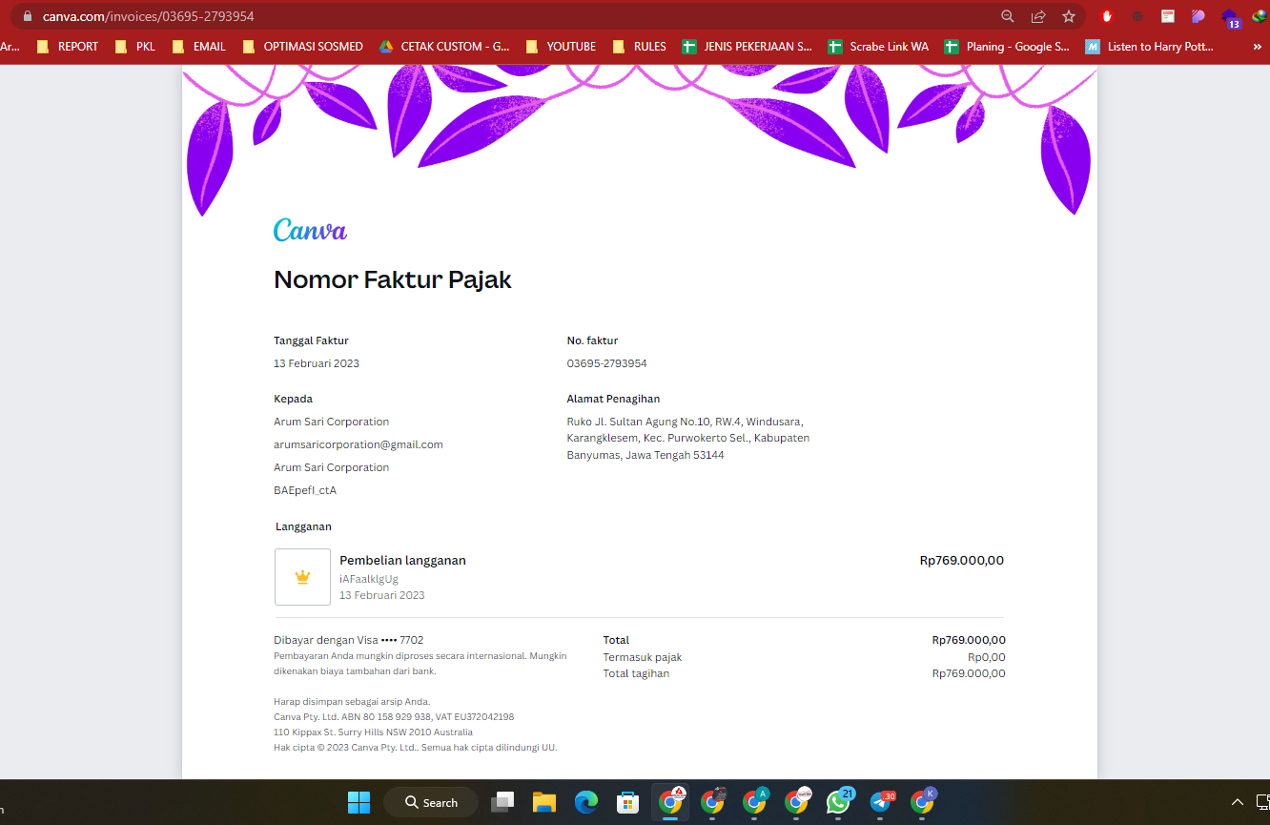This screenshot has width=1270, height=825.
Task: Open Microsoft Edge from the taskbar
Action: tap(586, 802)
